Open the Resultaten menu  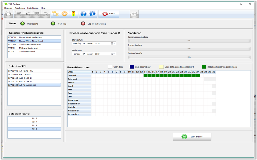20,8
